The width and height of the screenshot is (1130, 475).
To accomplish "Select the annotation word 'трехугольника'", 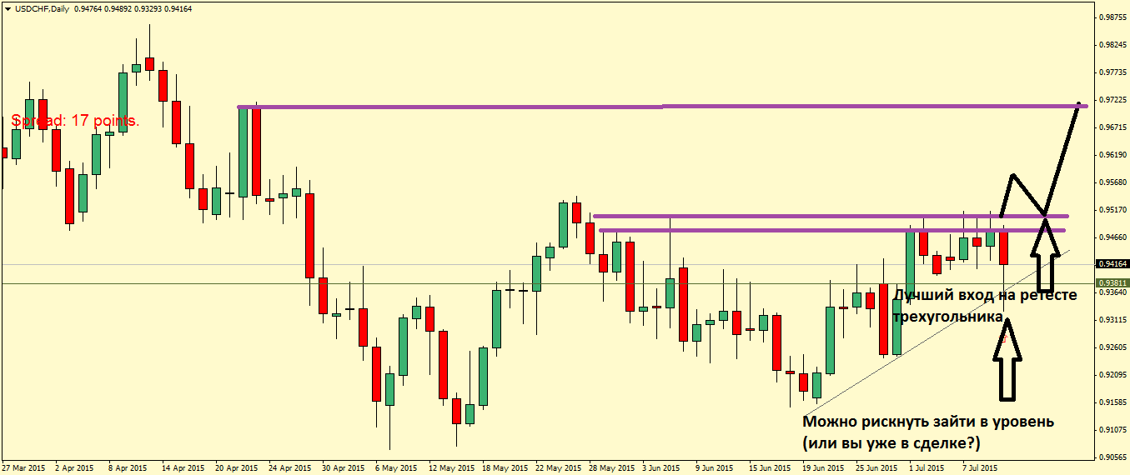I will tap(949, 317).
